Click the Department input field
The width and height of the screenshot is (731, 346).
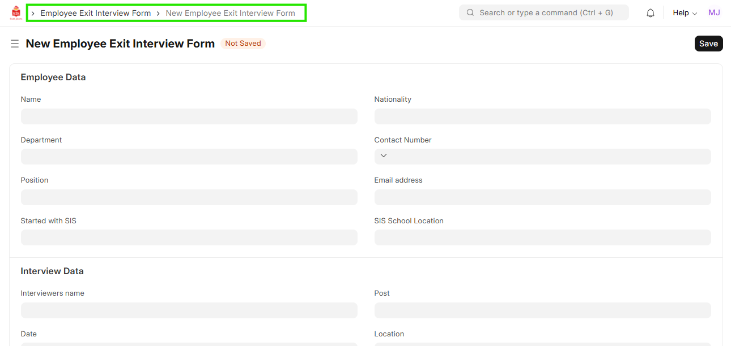[189, 157]
